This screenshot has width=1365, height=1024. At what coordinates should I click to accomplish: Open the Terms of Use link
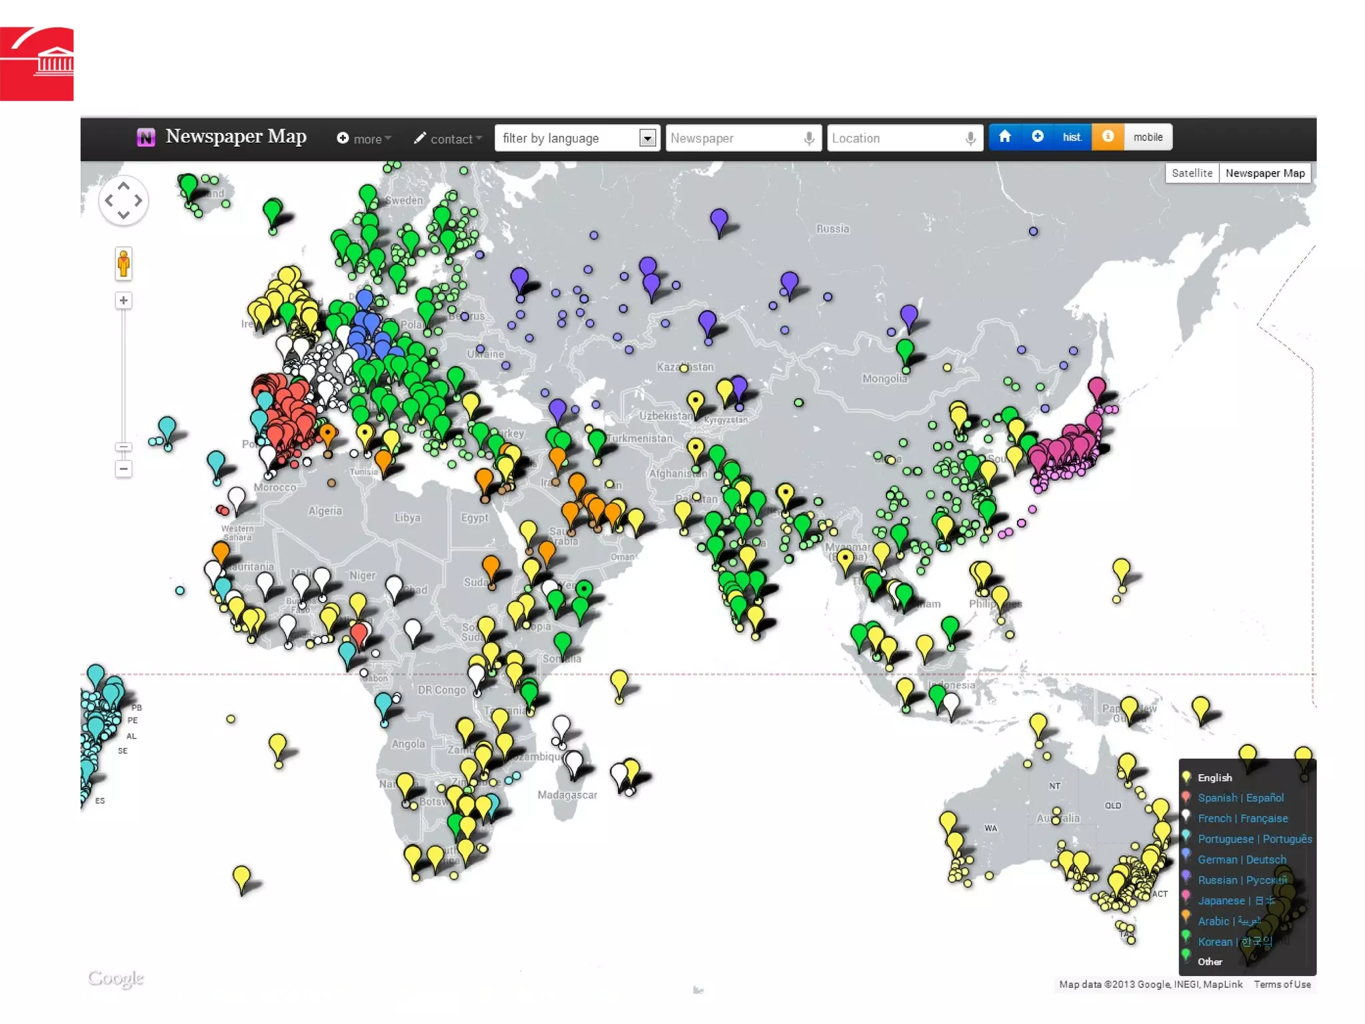1282,984
